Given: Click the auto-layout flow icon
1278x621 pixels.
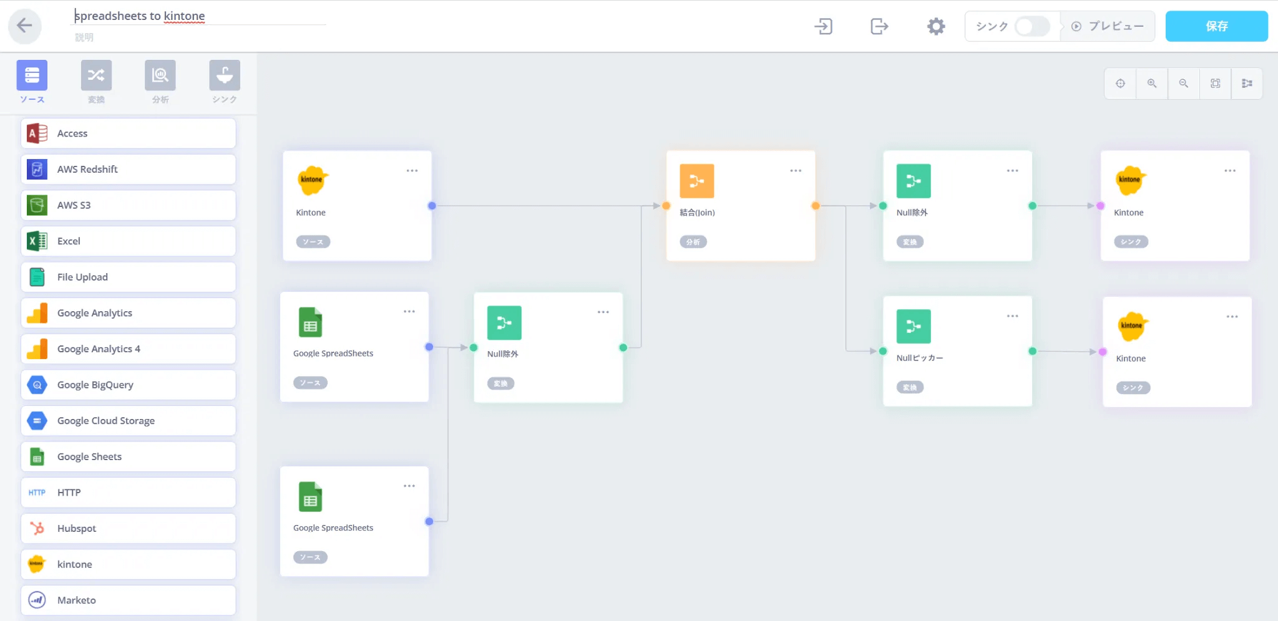Looking at the screenshot, I should pyautogui.click(x=1247, y=84).
